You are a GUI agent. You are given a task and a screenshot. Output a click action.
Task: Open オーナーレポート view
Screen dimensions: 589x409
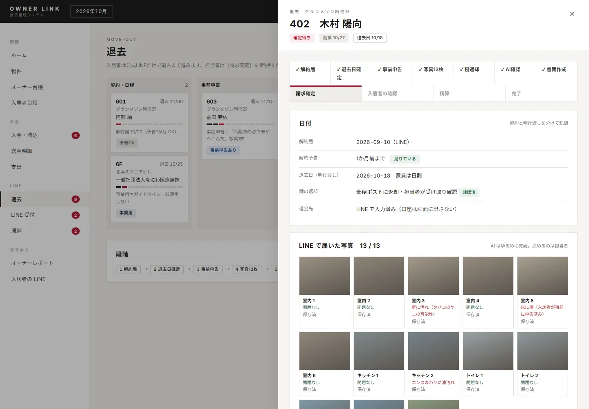[x=45, y=263]
